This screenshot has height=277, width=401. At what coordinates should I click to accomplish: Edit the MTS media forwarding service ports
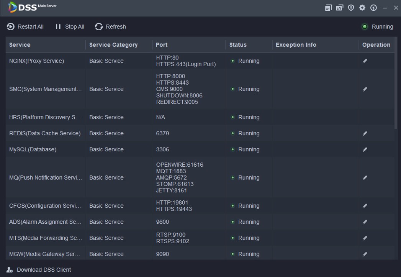click(x=365, y=238)
